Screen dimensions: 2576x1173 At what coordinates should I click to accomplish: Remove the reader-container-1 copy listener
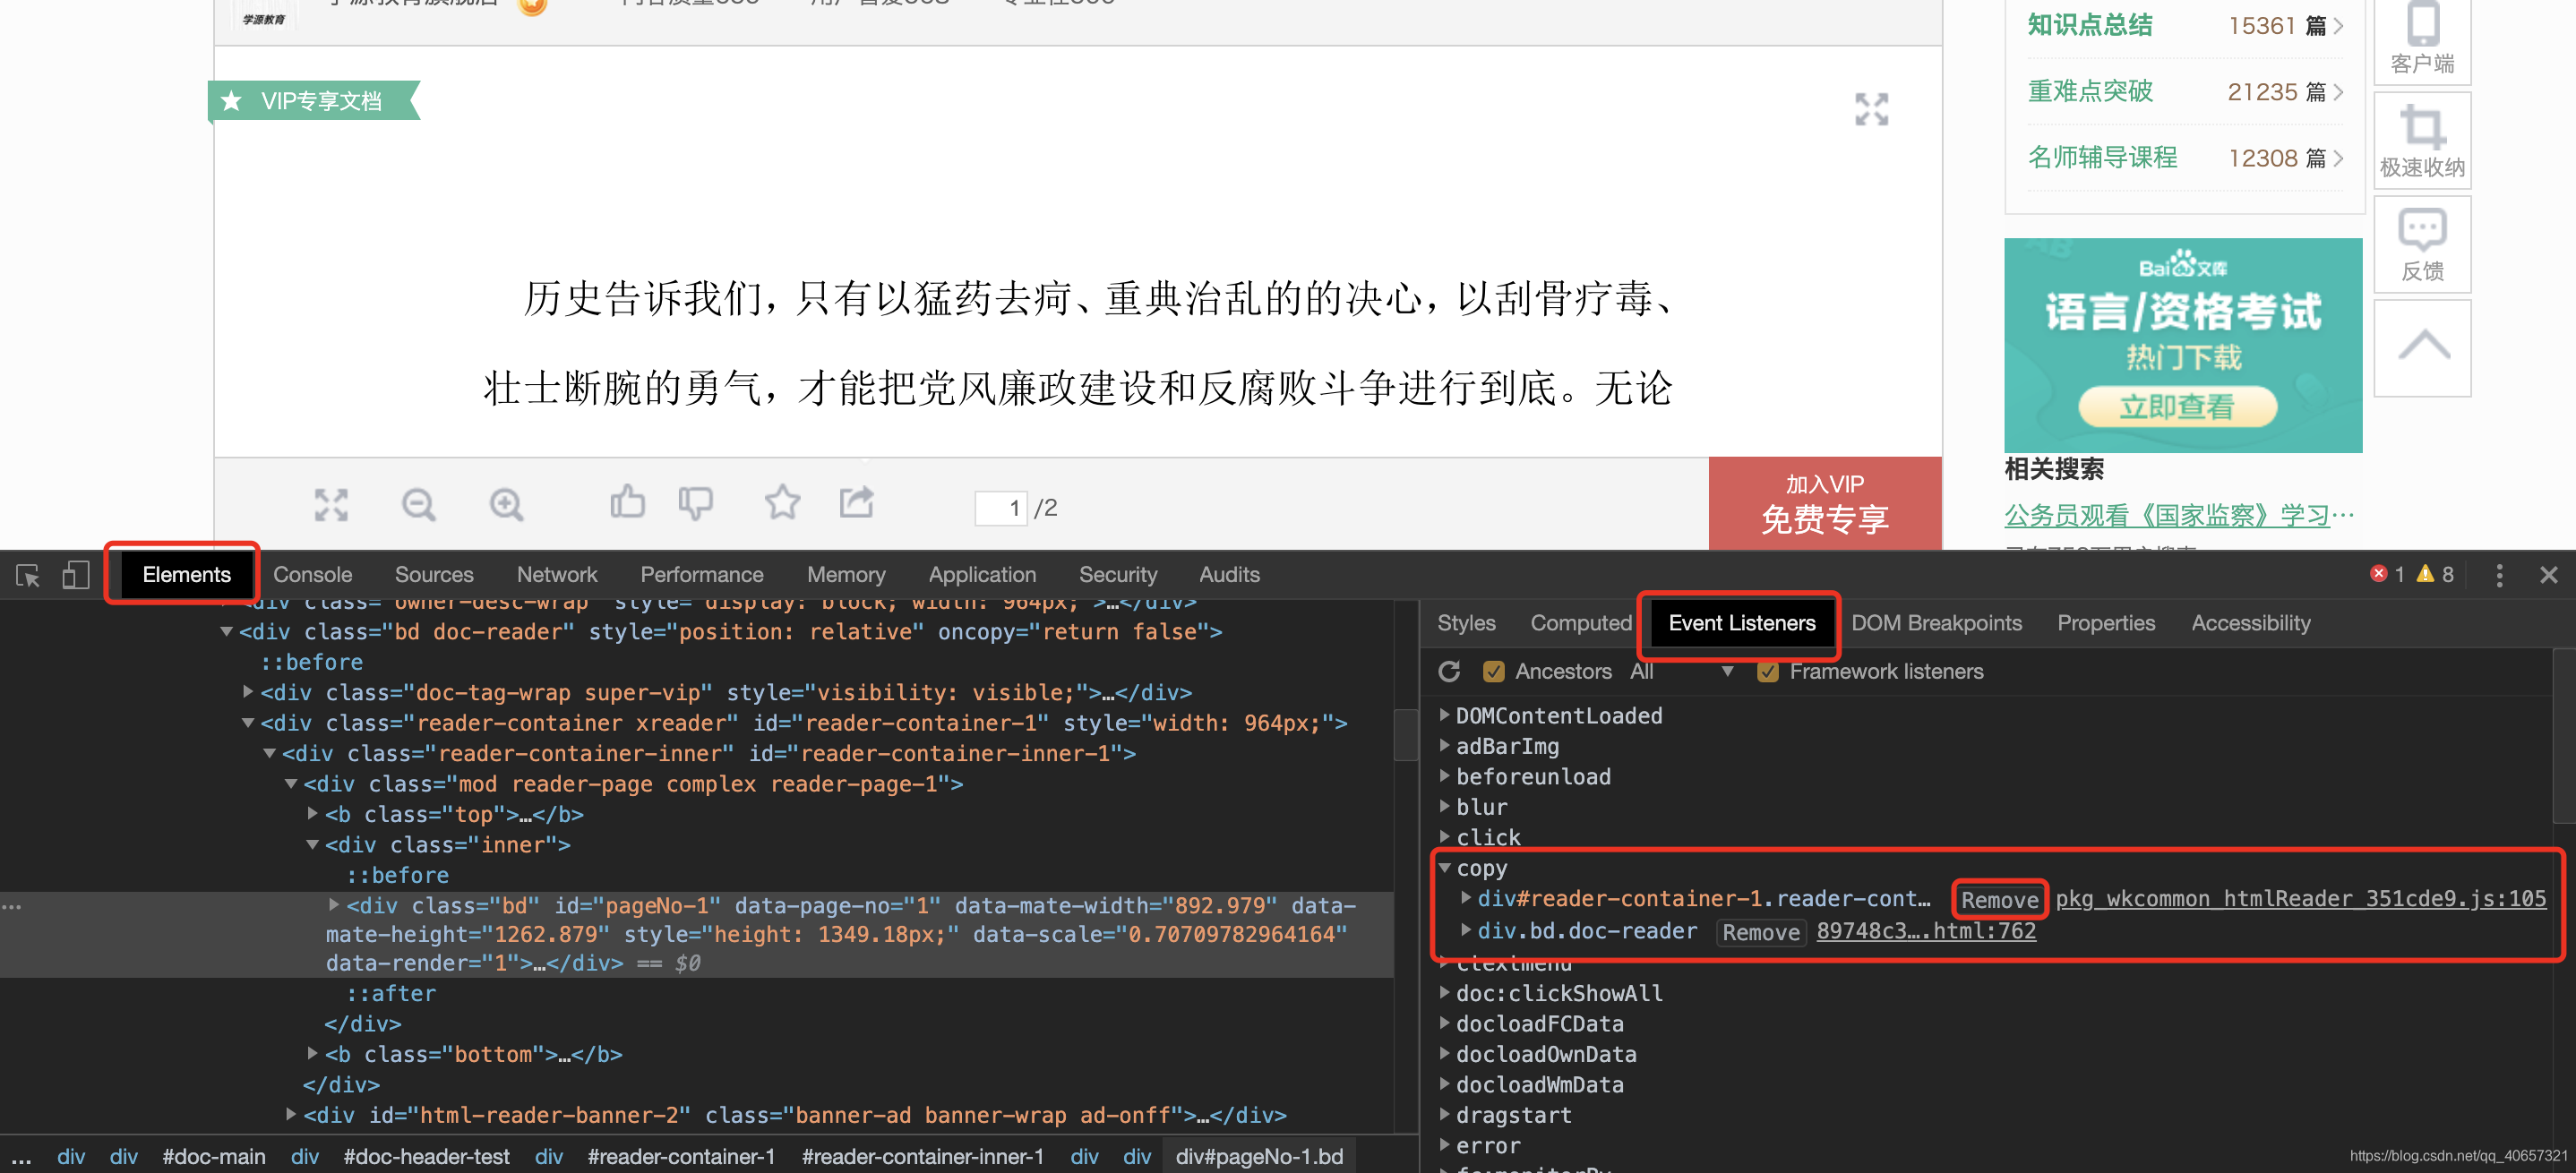(x=1998, y=899)
